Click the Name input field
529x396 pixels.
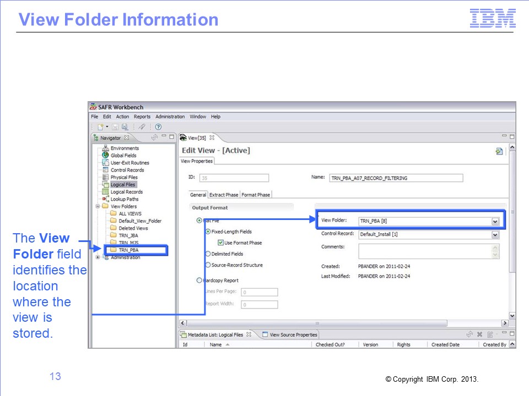[396, 178]
